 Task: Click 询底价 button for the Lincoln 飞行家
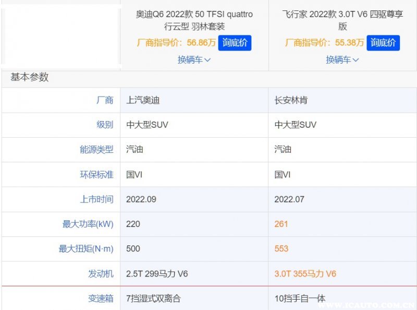383,43
